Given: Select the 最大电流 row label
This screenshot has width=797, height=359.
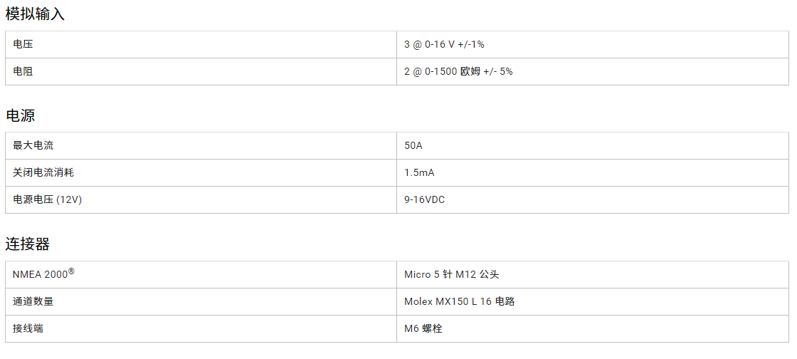Looking at the screenshot, I should (33, 146).
